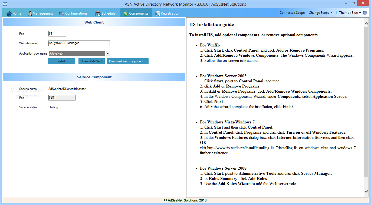This screenshot has width=371, height=205.
Task: Click the Components shield icon
Action: (126, 14)
